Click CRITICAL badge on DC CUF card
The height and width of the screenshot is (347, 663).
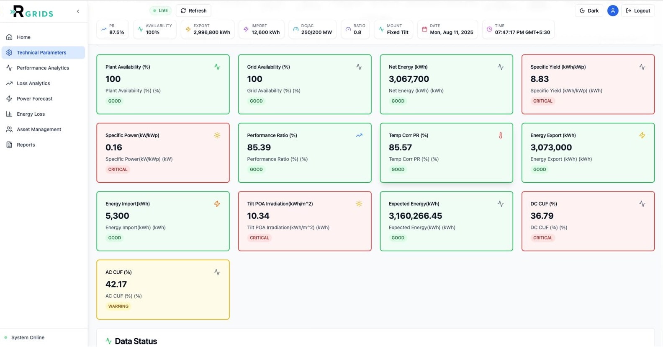tap(542, 238)
